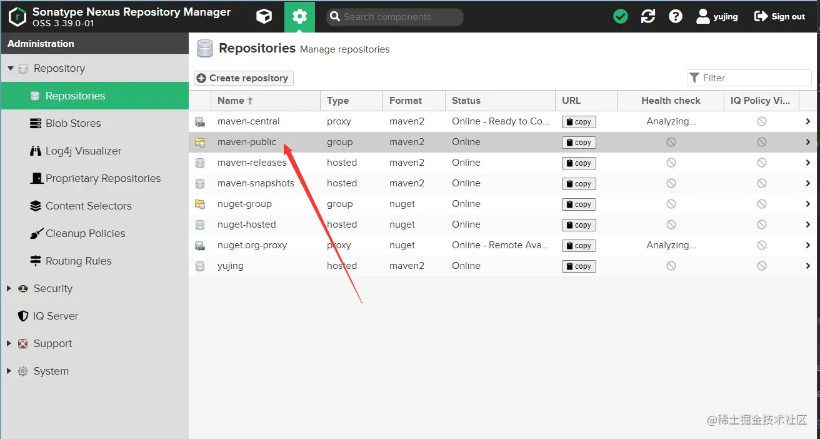Open maven-public row chevron arrow

point(808,142)
